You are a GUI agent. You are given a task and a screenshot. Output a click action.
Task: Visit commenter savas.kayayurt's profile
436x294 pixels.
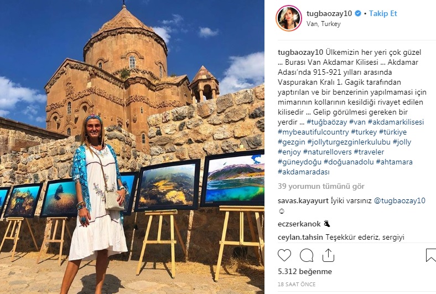pyautogui.click(x=303, y=201)
